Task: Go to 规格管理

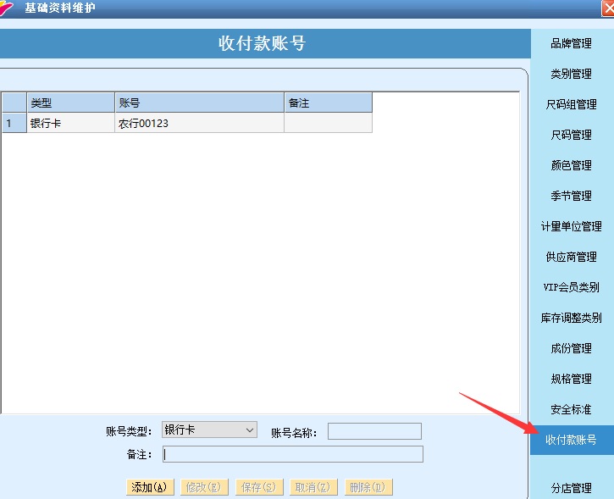Action: coord(571,379)
